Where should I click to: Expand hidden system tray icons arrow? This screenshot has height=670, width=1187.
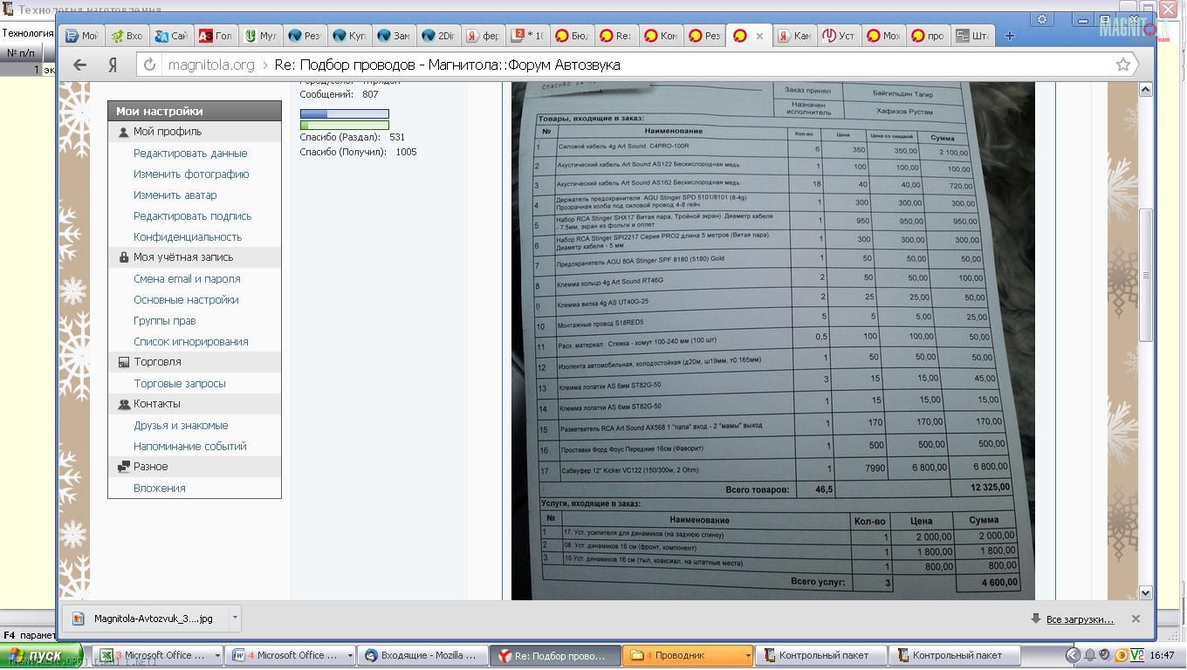[1073, 655]
